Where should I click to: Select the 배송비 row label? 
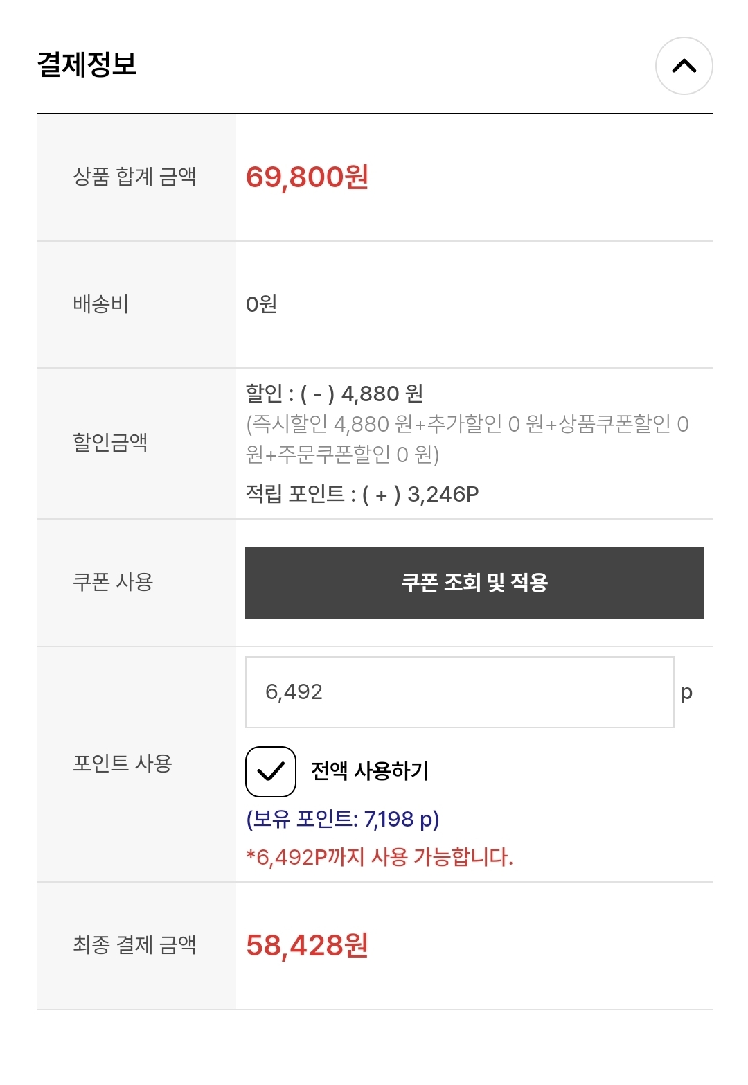[x=101, y=304]
